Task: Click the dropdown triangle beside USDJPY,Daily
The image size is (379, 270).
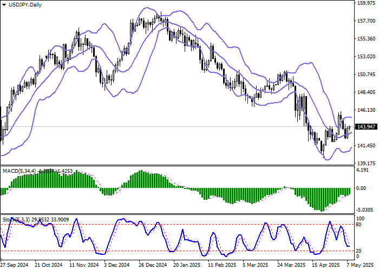Action: point(4,4)
